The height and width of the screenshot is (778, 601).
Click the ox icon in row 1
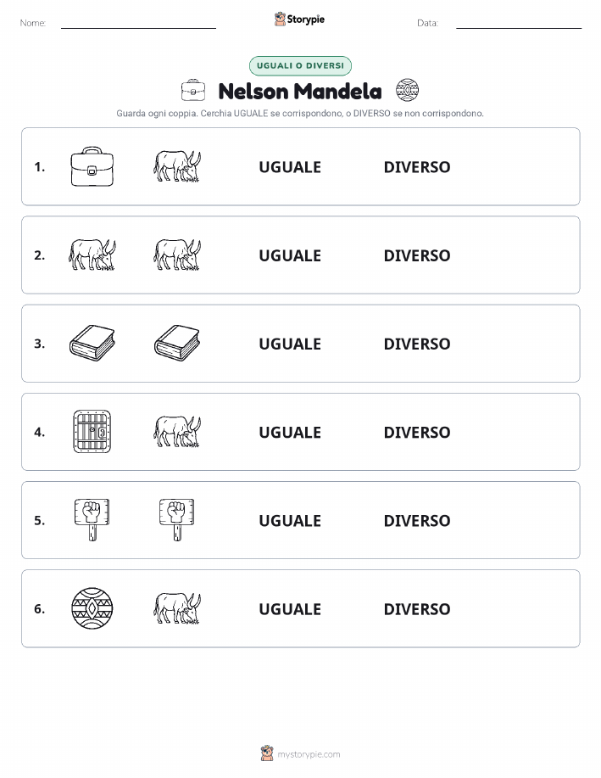(177, 166)
